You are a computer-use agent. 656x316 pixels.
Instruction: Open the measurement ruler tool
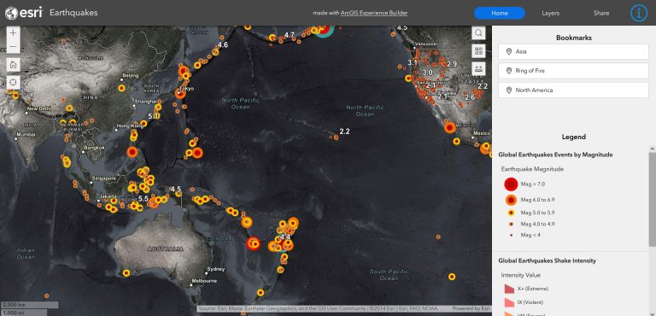(478, 69)
